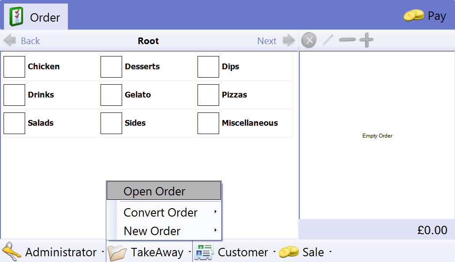Viewport: 455px width, 262px height.
Task: Click the grey cancel X icon
Action: tap(309, 41)
